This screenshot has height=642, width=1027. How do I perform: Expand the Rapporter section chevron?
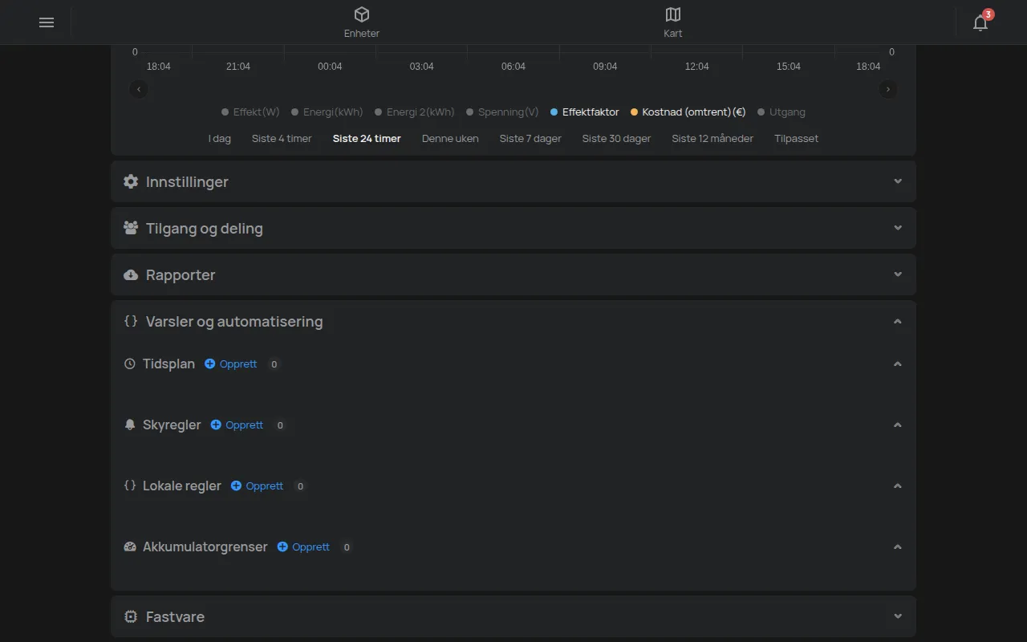[x=898, y=274]
